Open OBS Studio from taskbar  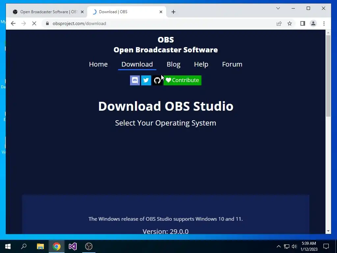[89, 246]
